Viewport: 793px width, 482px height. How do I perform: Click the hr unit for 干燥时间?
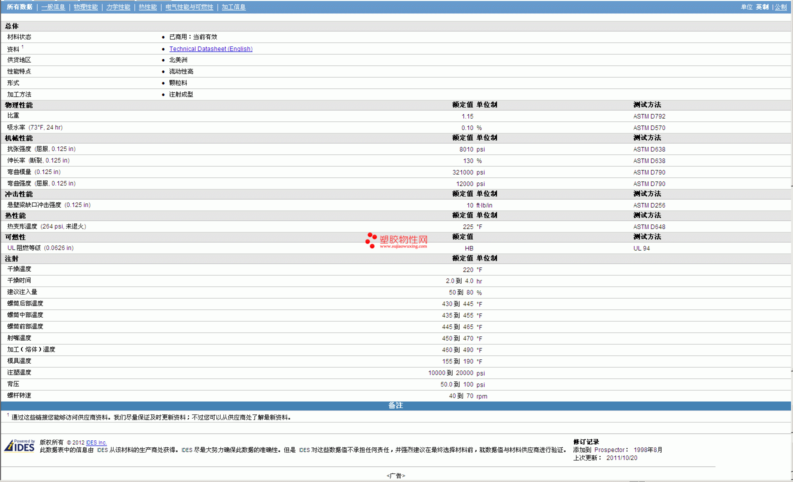pyautogui.click(x=479, y=281)
